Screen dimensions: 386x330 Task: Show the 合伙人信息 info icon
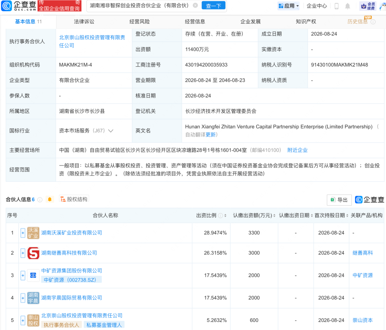(40, 200)
